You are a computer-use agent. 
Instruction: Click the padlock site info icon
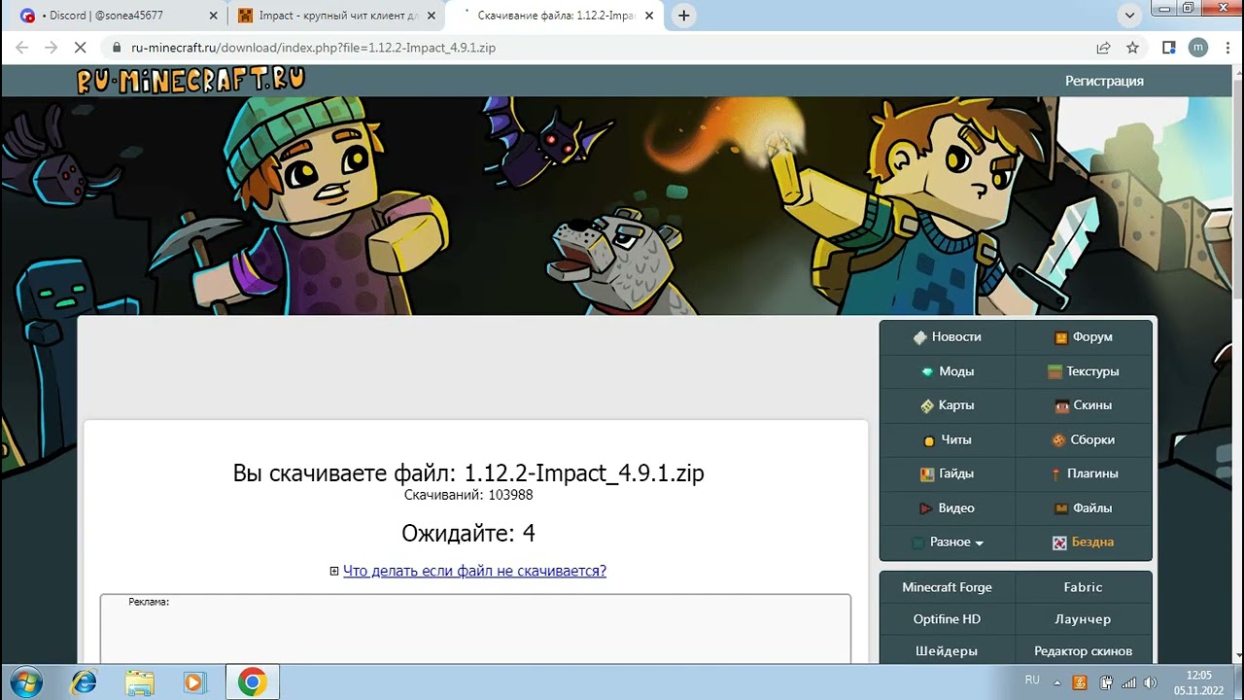click(116, 47)
